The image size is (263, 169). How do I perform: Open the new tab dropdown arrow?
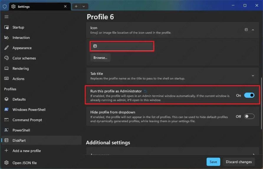[84, 6]
